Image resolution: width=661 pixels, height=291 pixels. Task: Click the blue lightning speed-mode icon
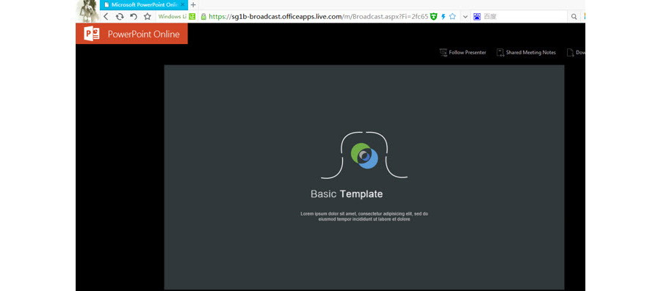[x=443, y=16]
